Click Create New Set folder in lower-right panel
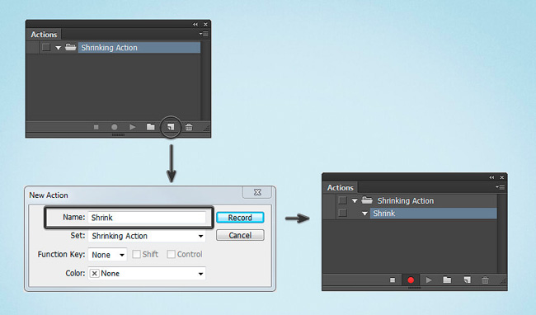 [447, 280]
